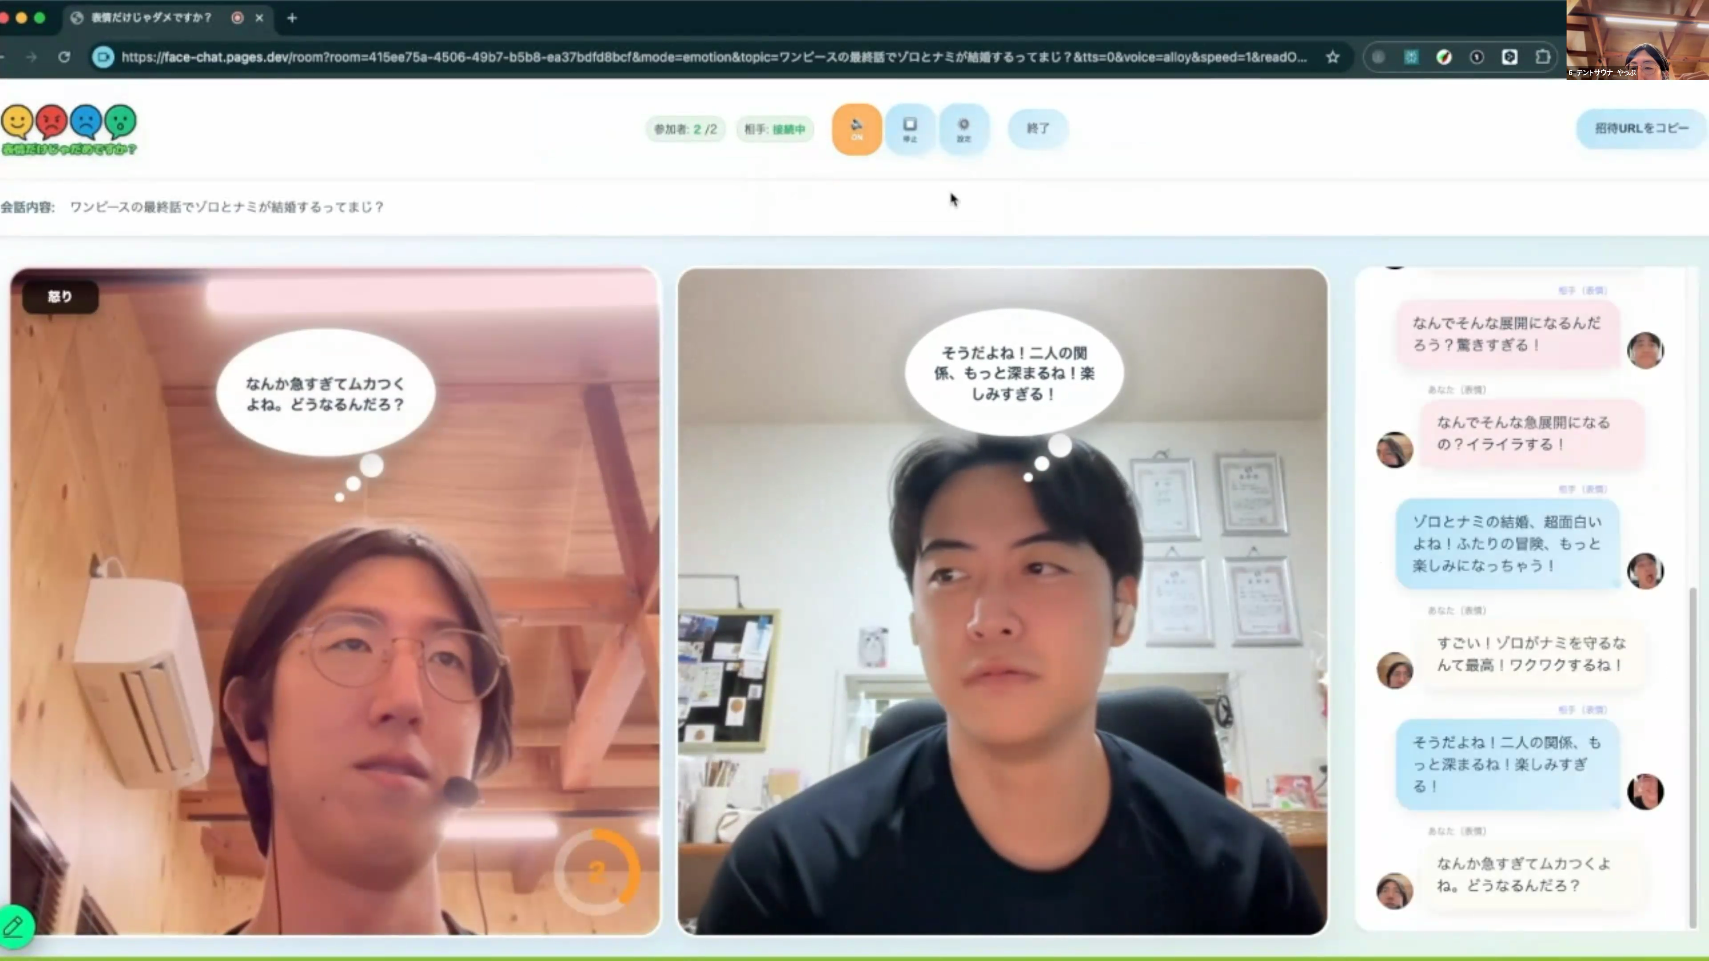Click the colorful round extension icon
1709x961 pixels.
pos(1444,57)
